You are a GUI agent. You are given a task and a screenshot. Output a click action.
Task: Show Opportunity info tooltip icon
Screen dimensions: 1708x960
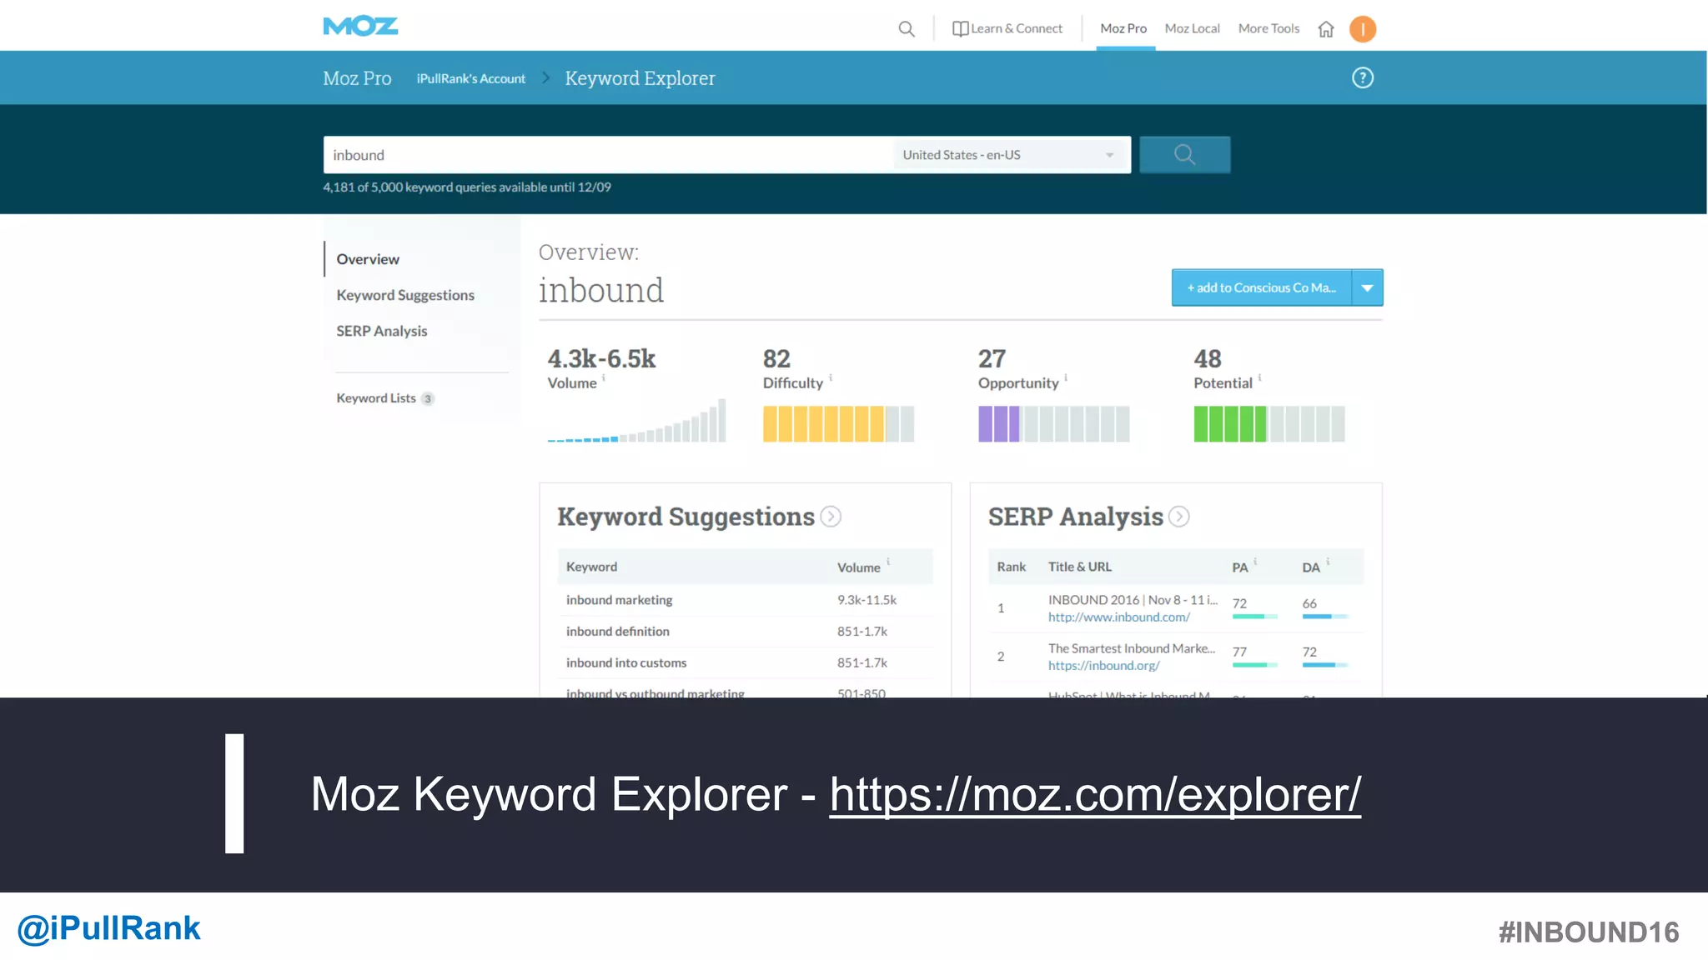point(1066,377)
